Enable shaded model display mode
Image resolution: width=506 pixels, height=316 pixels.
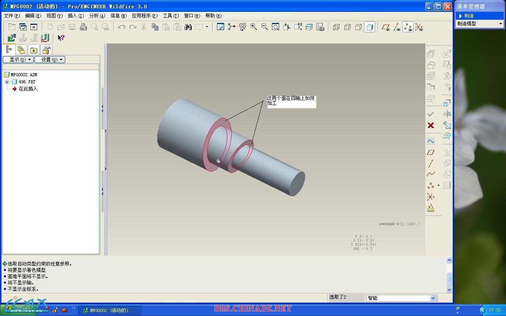tap(370, 27)
